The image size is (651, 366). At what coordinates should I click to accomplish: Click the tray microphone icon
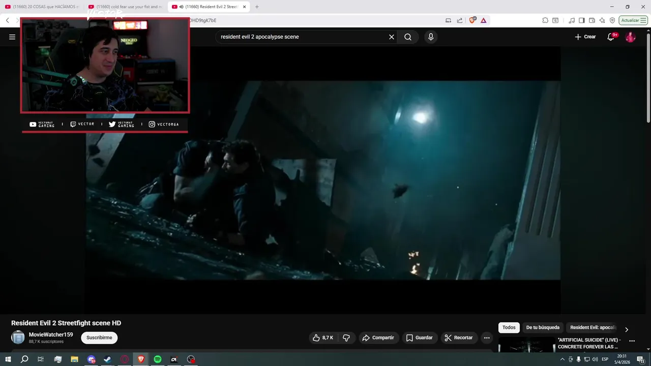click(578, 359)
